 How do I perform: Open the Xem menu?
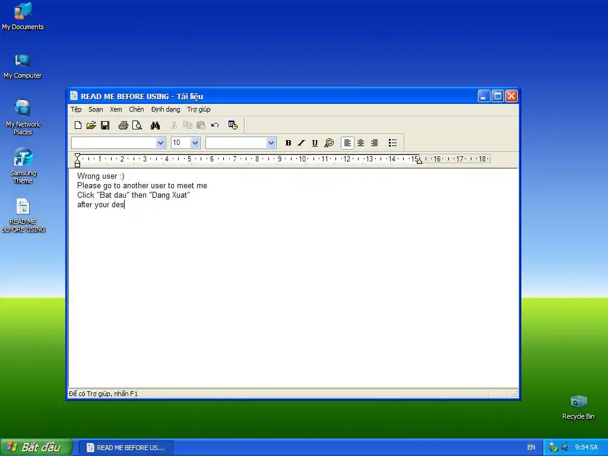[116, 109]
